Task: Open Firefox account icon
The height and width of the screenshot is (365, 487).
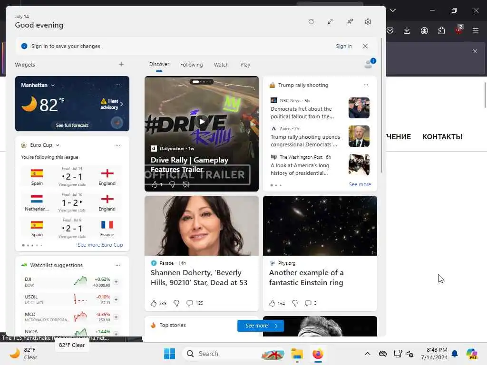Action: point(424,30)
